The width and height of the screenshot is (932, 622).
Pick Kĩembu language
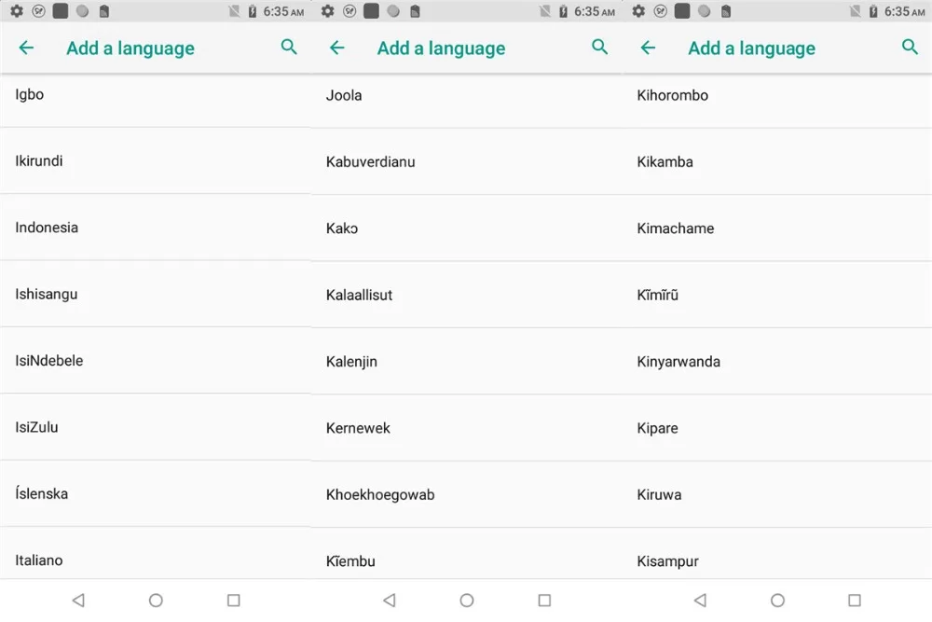coord(466,554)
